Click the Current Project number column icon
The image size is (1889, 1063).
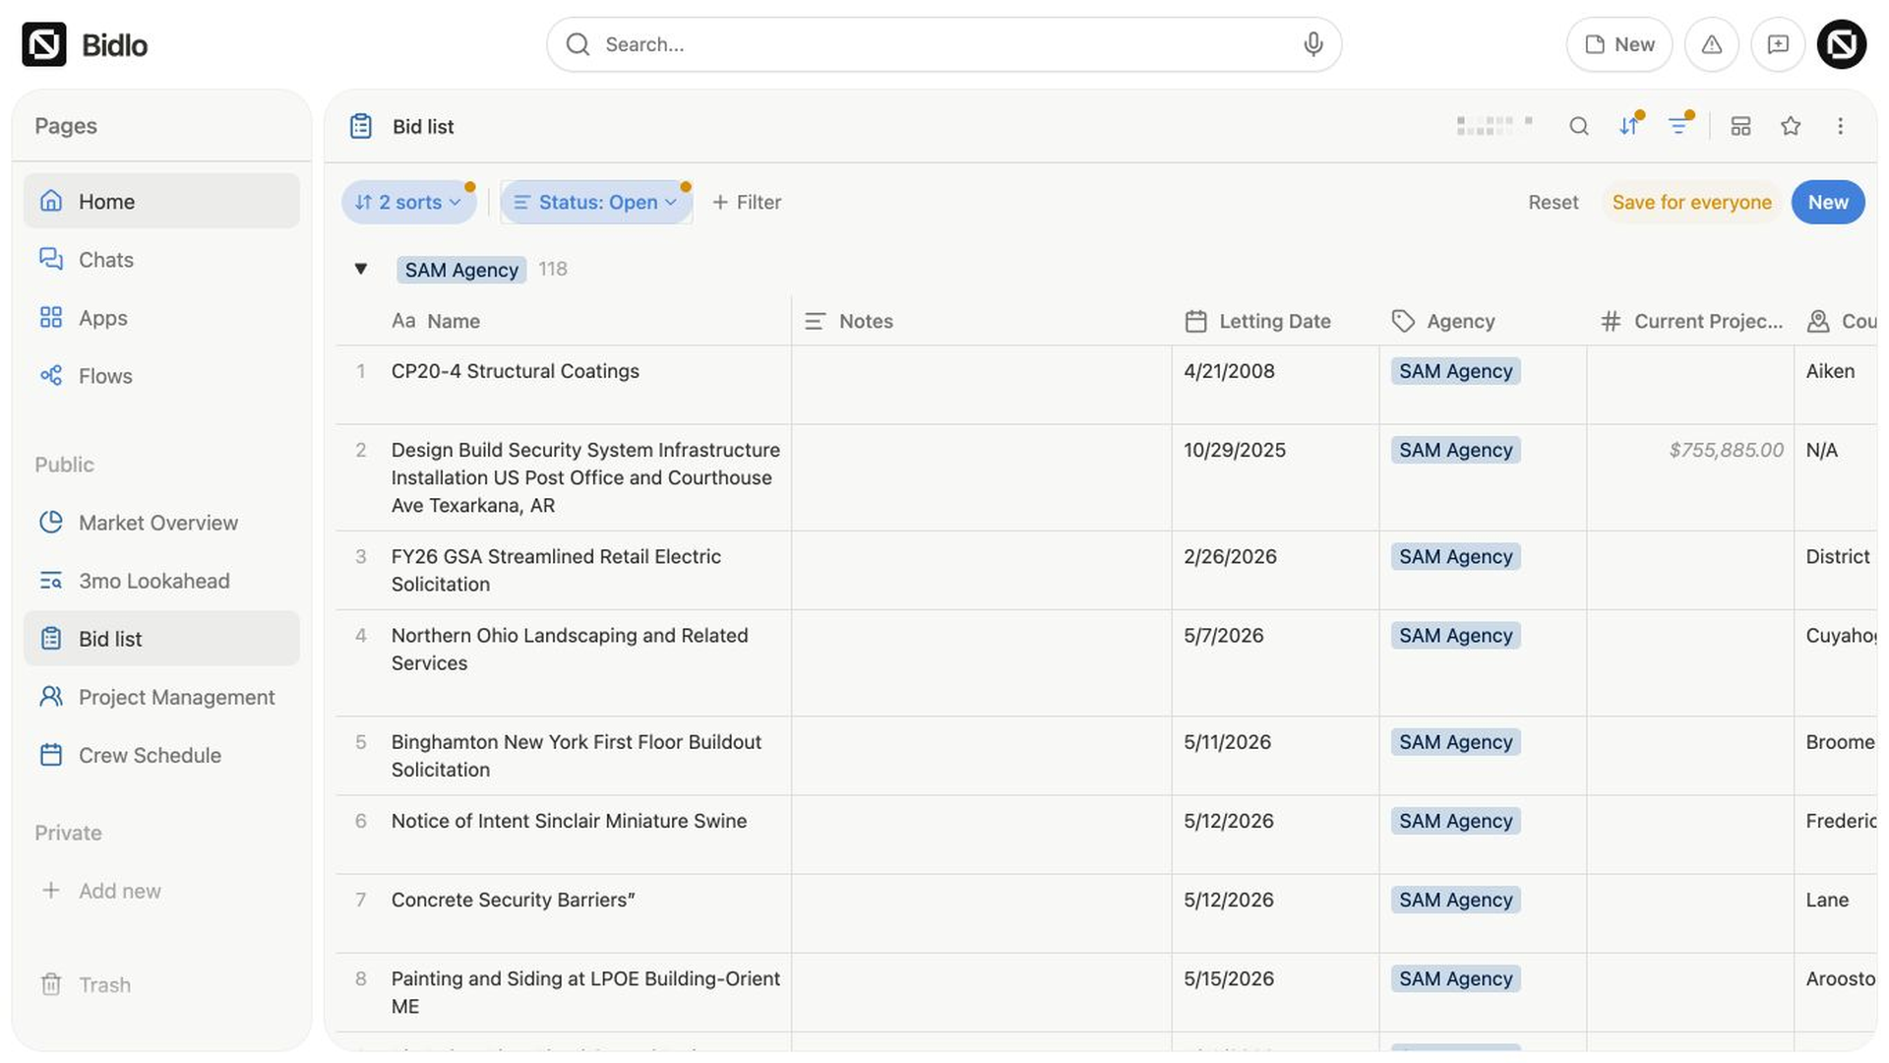pyautogui.click(x=1611, y=321)
